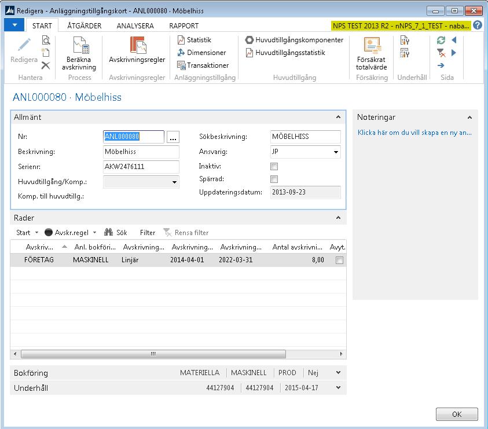Click the scrollbar left arrow in Rader
Screen dimensions: 488x429
click(15, 354)
